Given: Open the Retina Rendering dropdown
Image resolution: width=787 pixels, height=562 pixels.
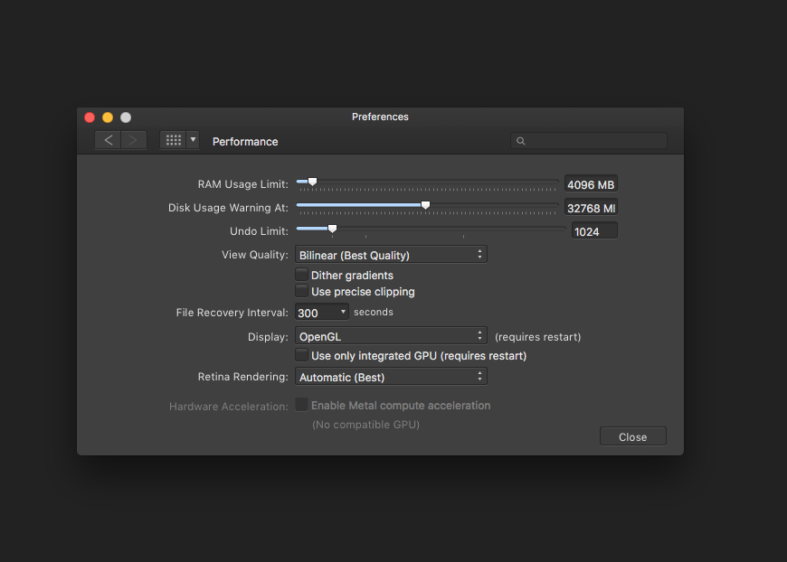Looking at the screenshot, I should (x=391, y=377).
